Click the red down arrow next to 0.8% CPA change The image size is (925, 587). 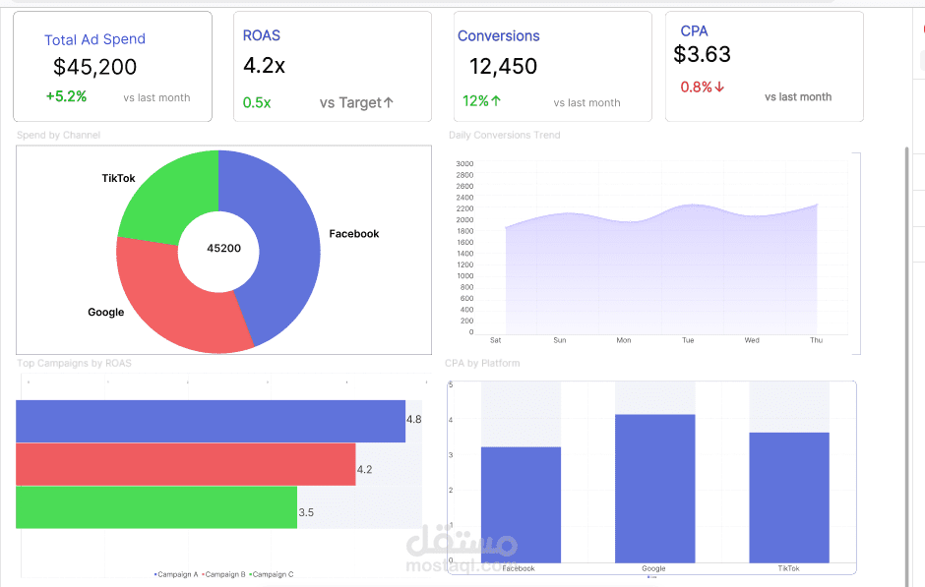click(x=720, y=87)
